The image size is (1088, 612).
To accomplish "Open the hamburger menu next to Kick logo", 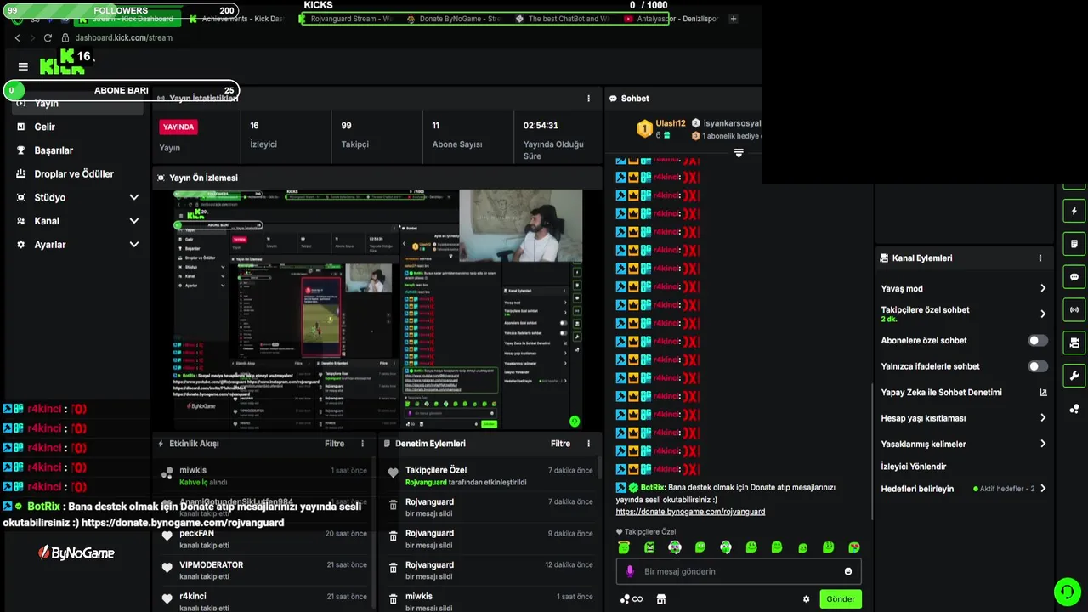I will click(23, 66).
